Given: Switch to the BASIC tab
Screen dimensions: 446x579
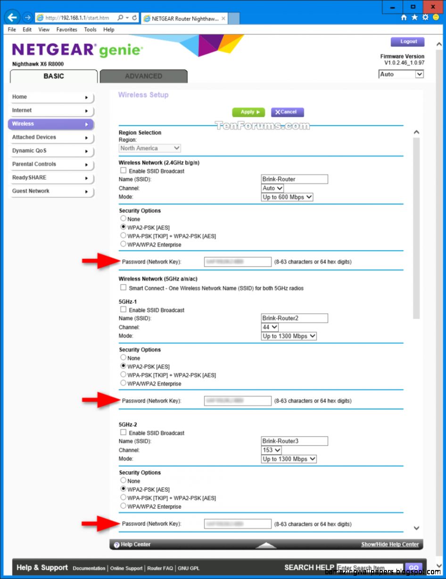Looking at the screenshot, I should coord(54,76).
